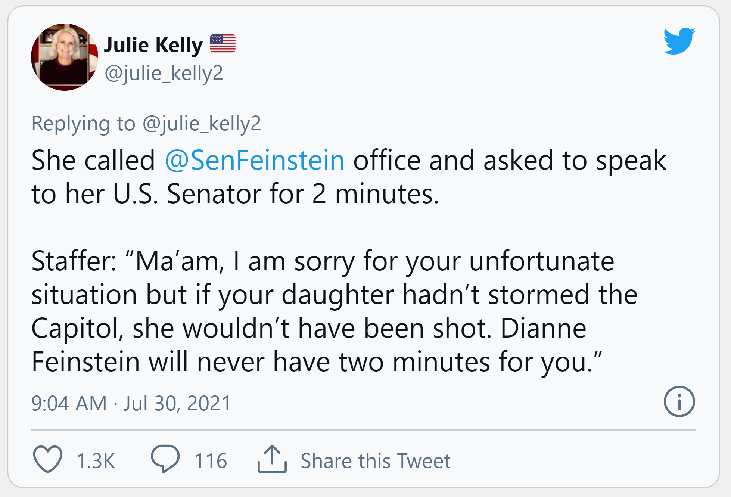Click the 116 replies count
731x497 pixels.
211,461
